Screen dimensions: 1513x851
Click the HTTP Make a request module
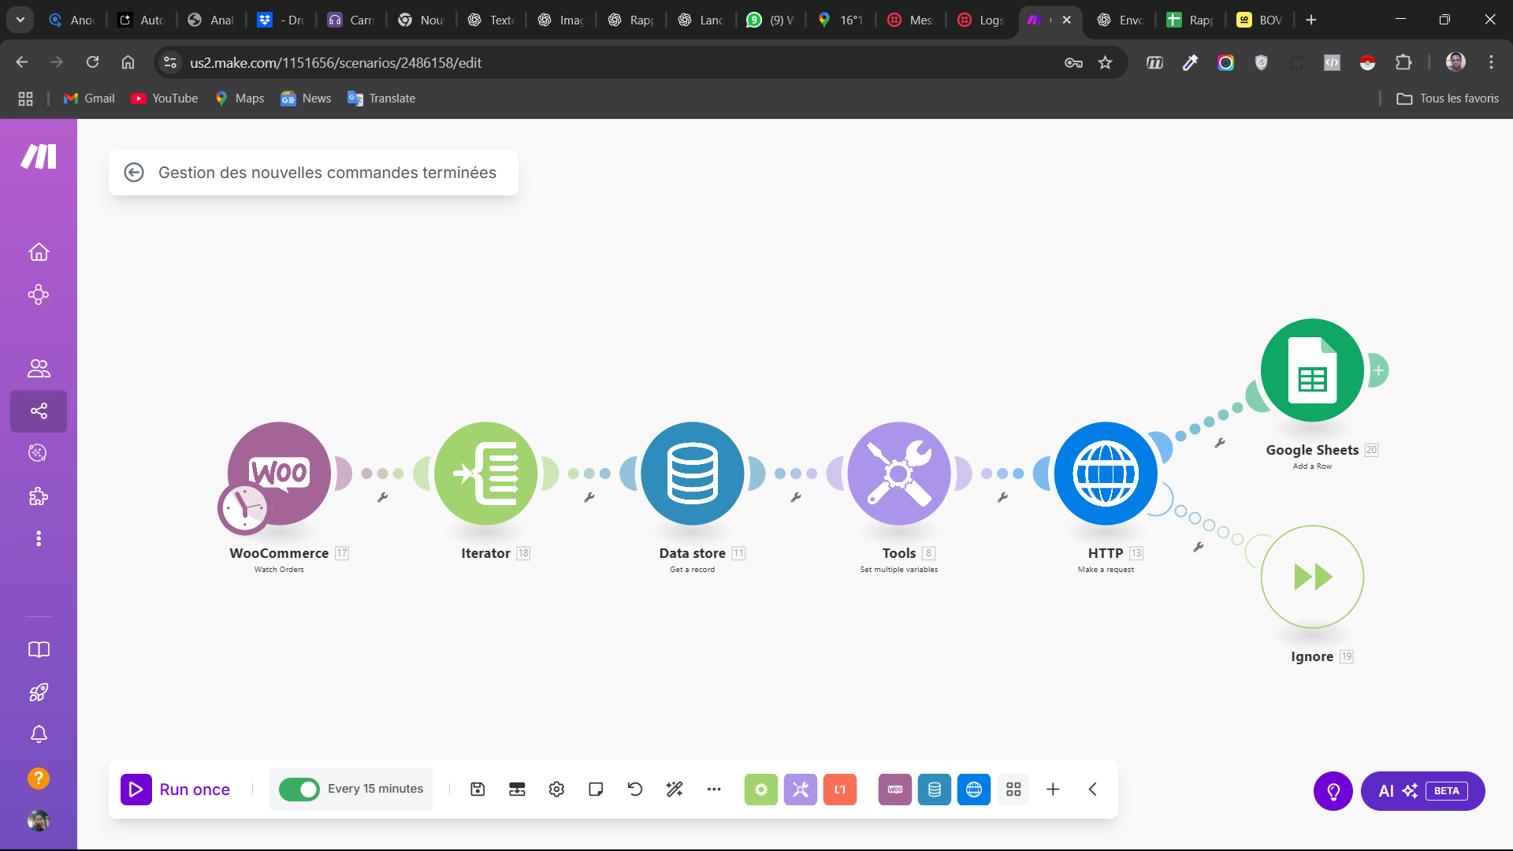1105,474
